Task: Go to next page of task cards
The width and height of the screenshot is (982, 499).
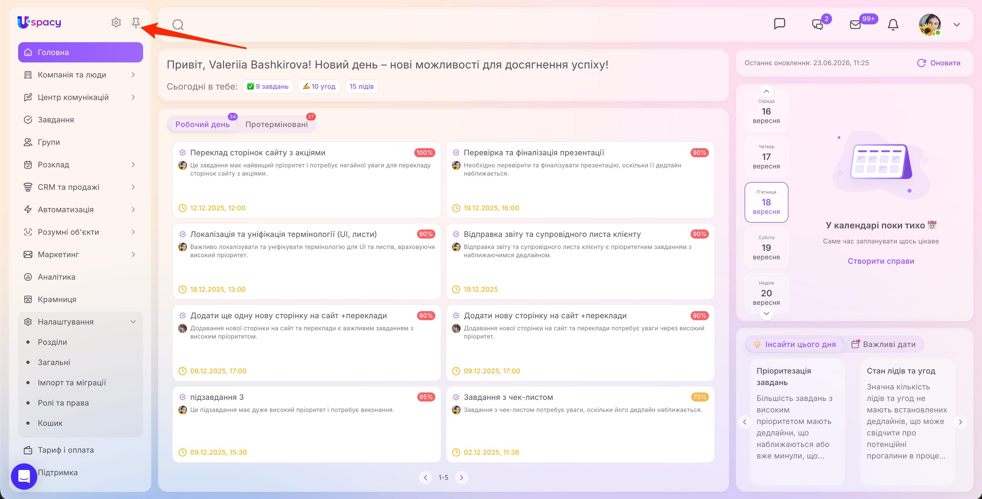Action: 461,477
